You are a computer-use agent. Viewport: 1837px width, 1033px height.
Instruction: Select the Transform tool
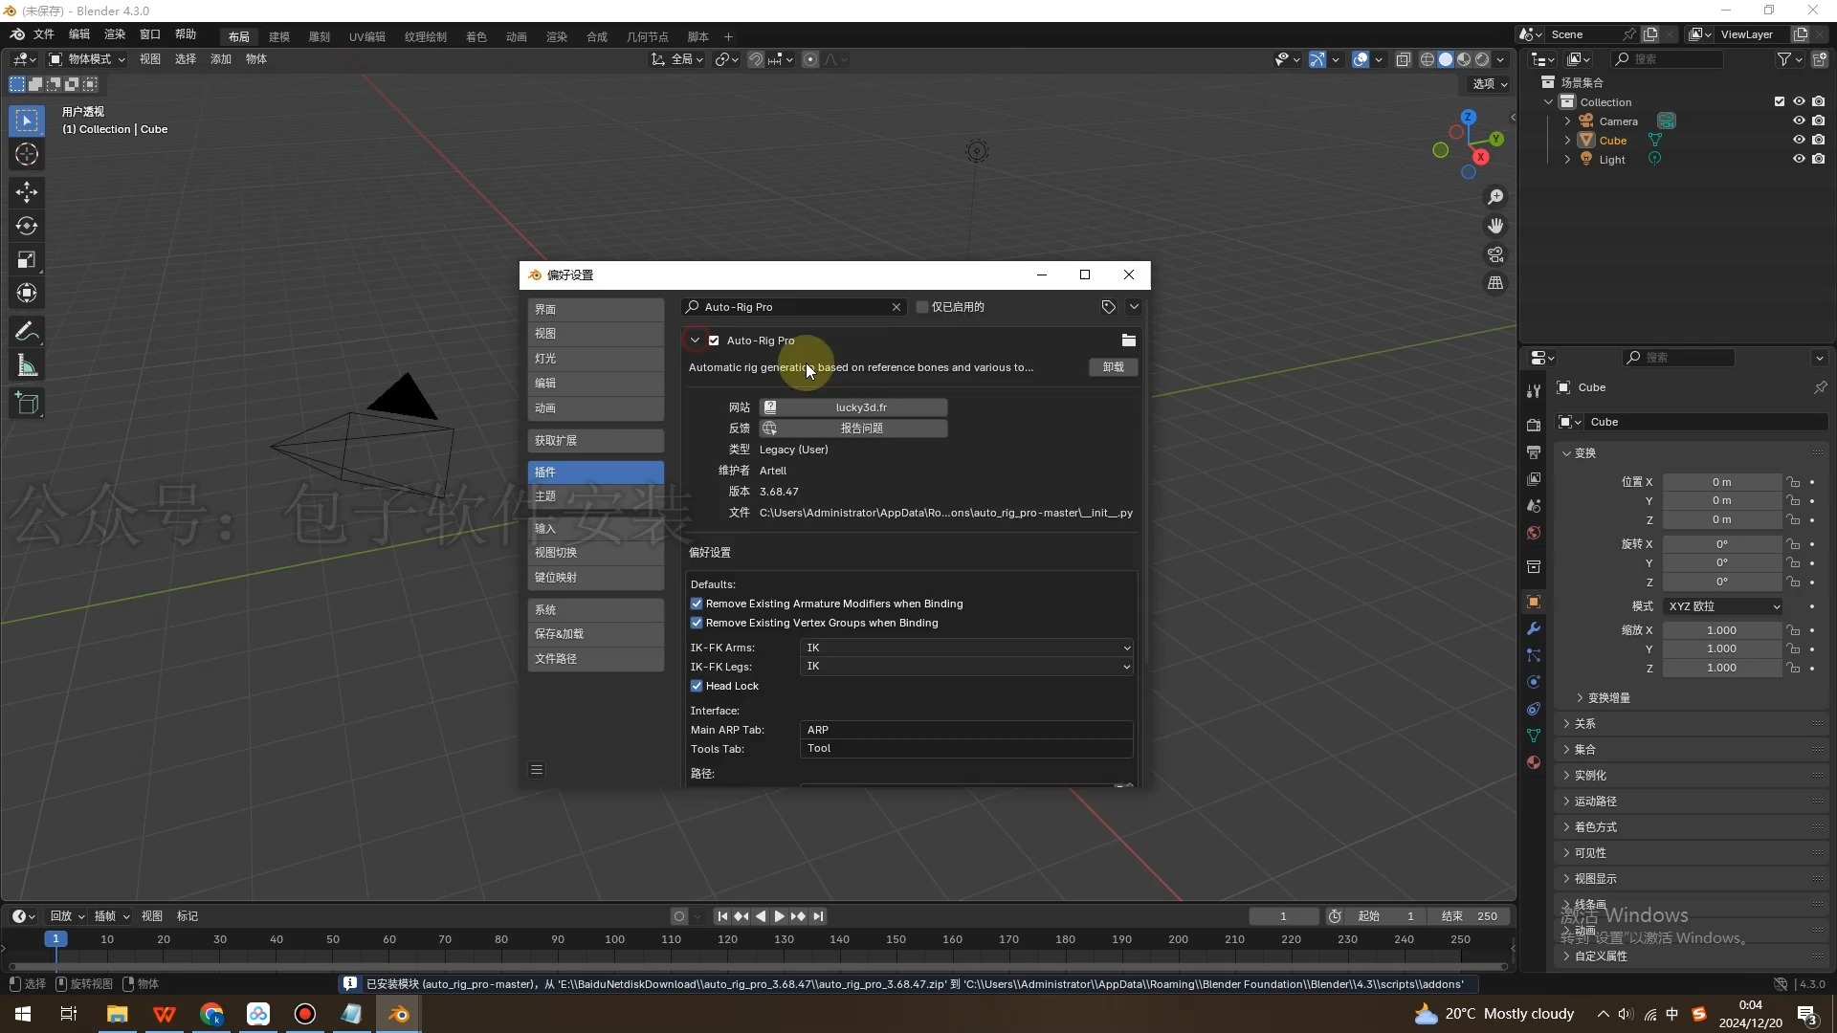[x=27, y=293]
